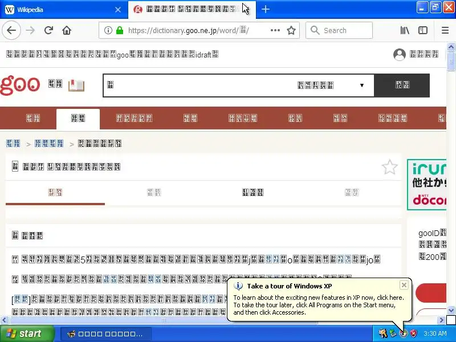The height and width of the screenshot is (342, 456).
Task: Switch to the fourth grayed entry tab
Action: 352,193
